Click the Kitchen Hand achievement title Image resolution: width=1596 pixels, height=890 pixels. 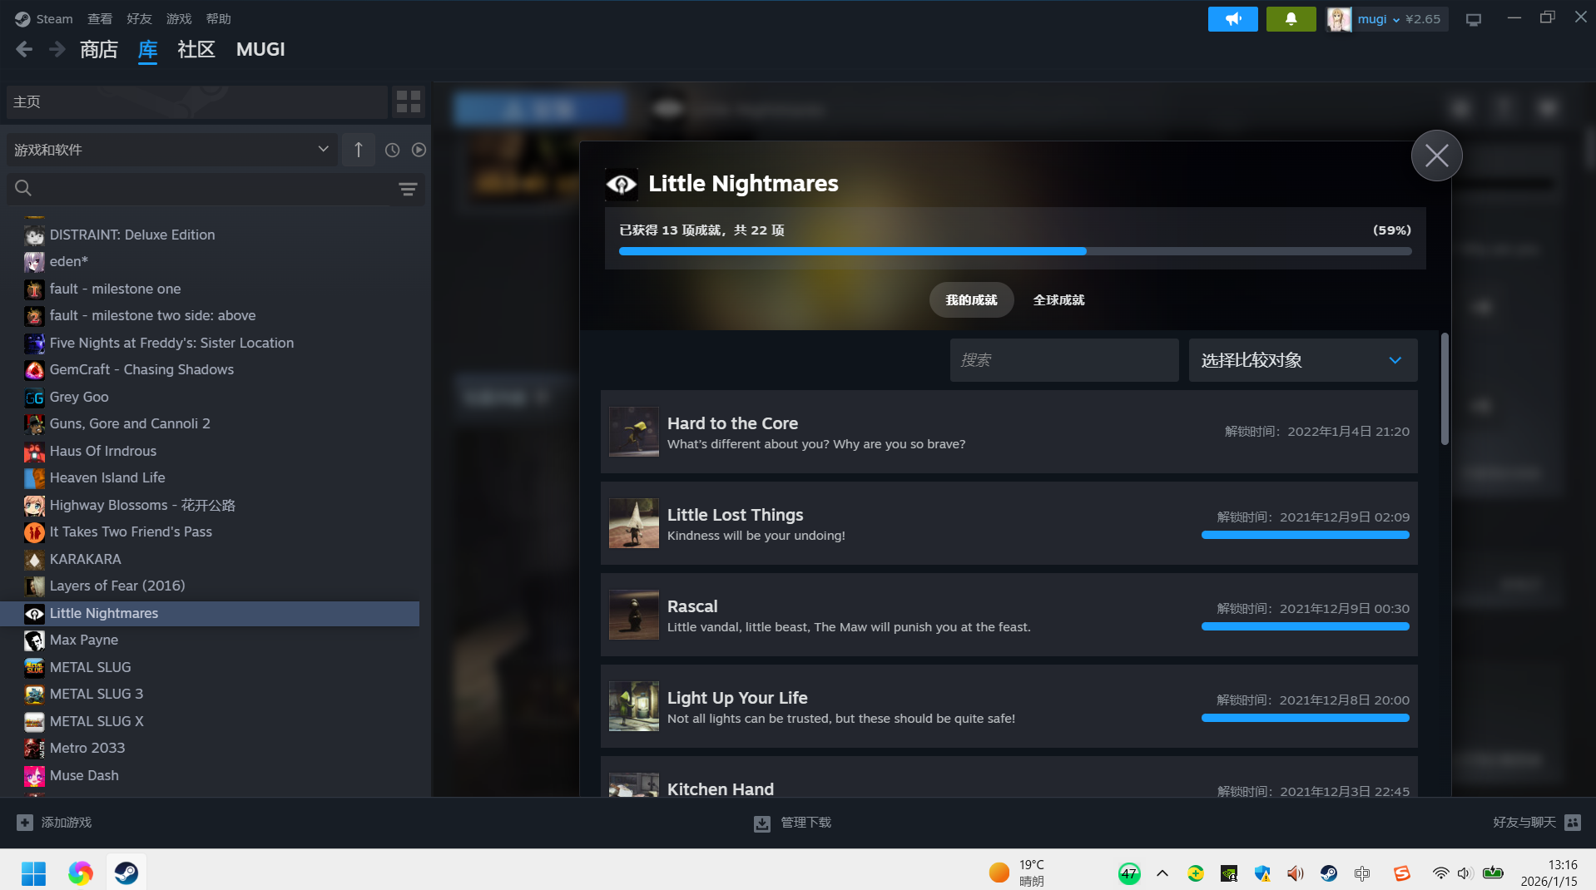tap(721, 789)
